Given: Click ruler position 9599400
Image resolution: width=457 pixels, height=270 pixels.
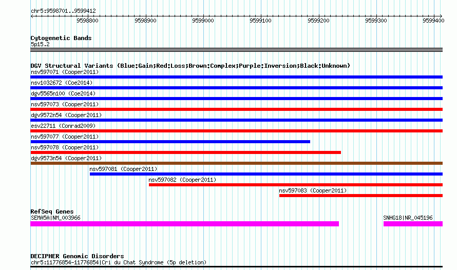Looking at the screenshot, I should [x=434, y=21].
